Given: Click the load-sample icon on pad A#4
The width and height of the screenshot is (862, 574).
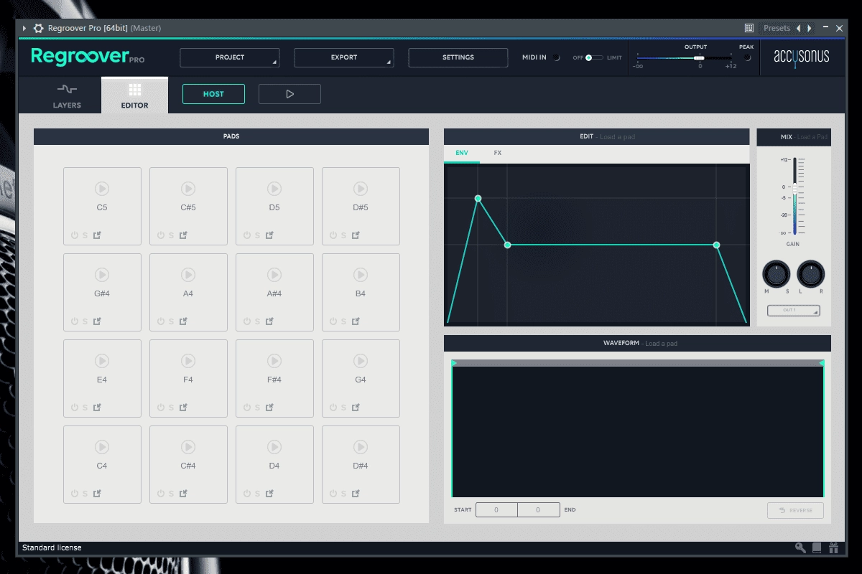Looking at the screenshot, I should 269,321.
